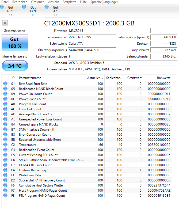The height and width of the screenshot is (209, 179).
Task: Click the Schnittstelle Serial ATA field
Action: (x=92, y=44)
